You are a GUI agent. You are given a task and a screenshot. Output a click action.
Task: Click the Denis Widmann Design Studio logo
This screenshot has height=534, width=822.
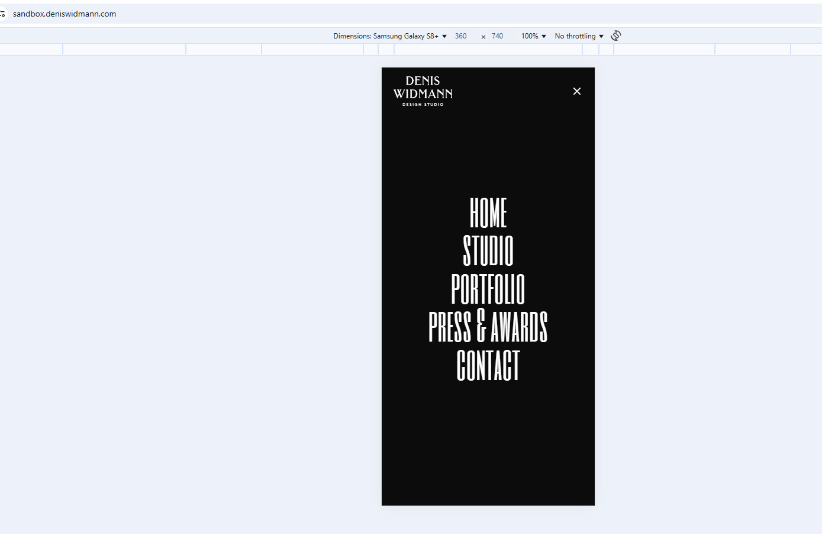[x=423, y=91]
